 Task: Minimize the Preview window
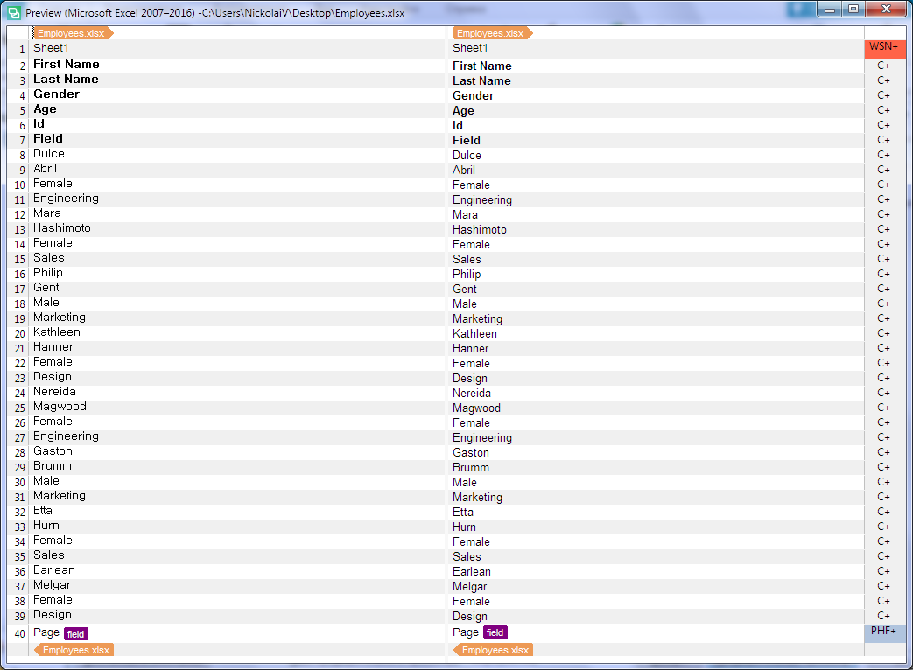828,10
